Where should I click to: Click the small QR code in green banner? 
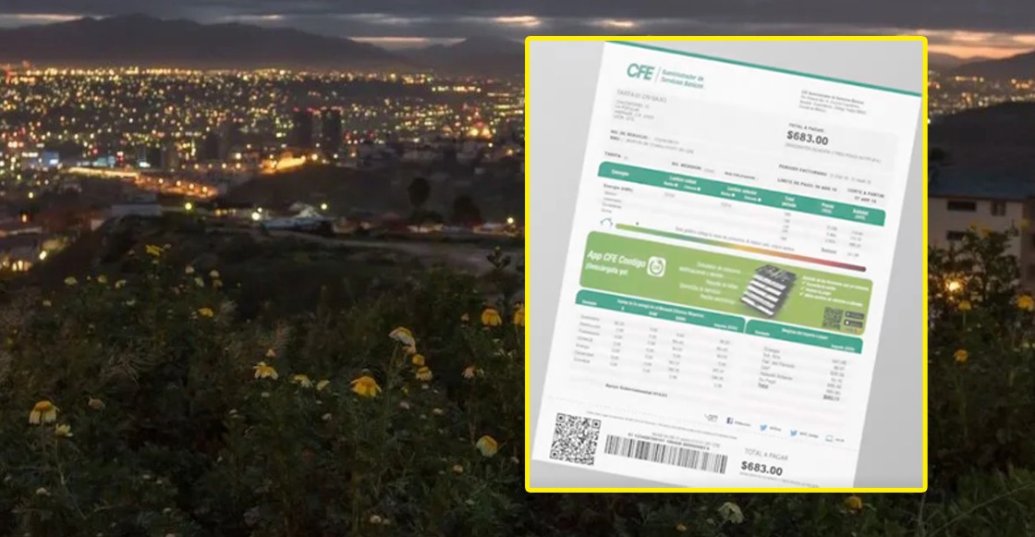click(x=832, y=318)
